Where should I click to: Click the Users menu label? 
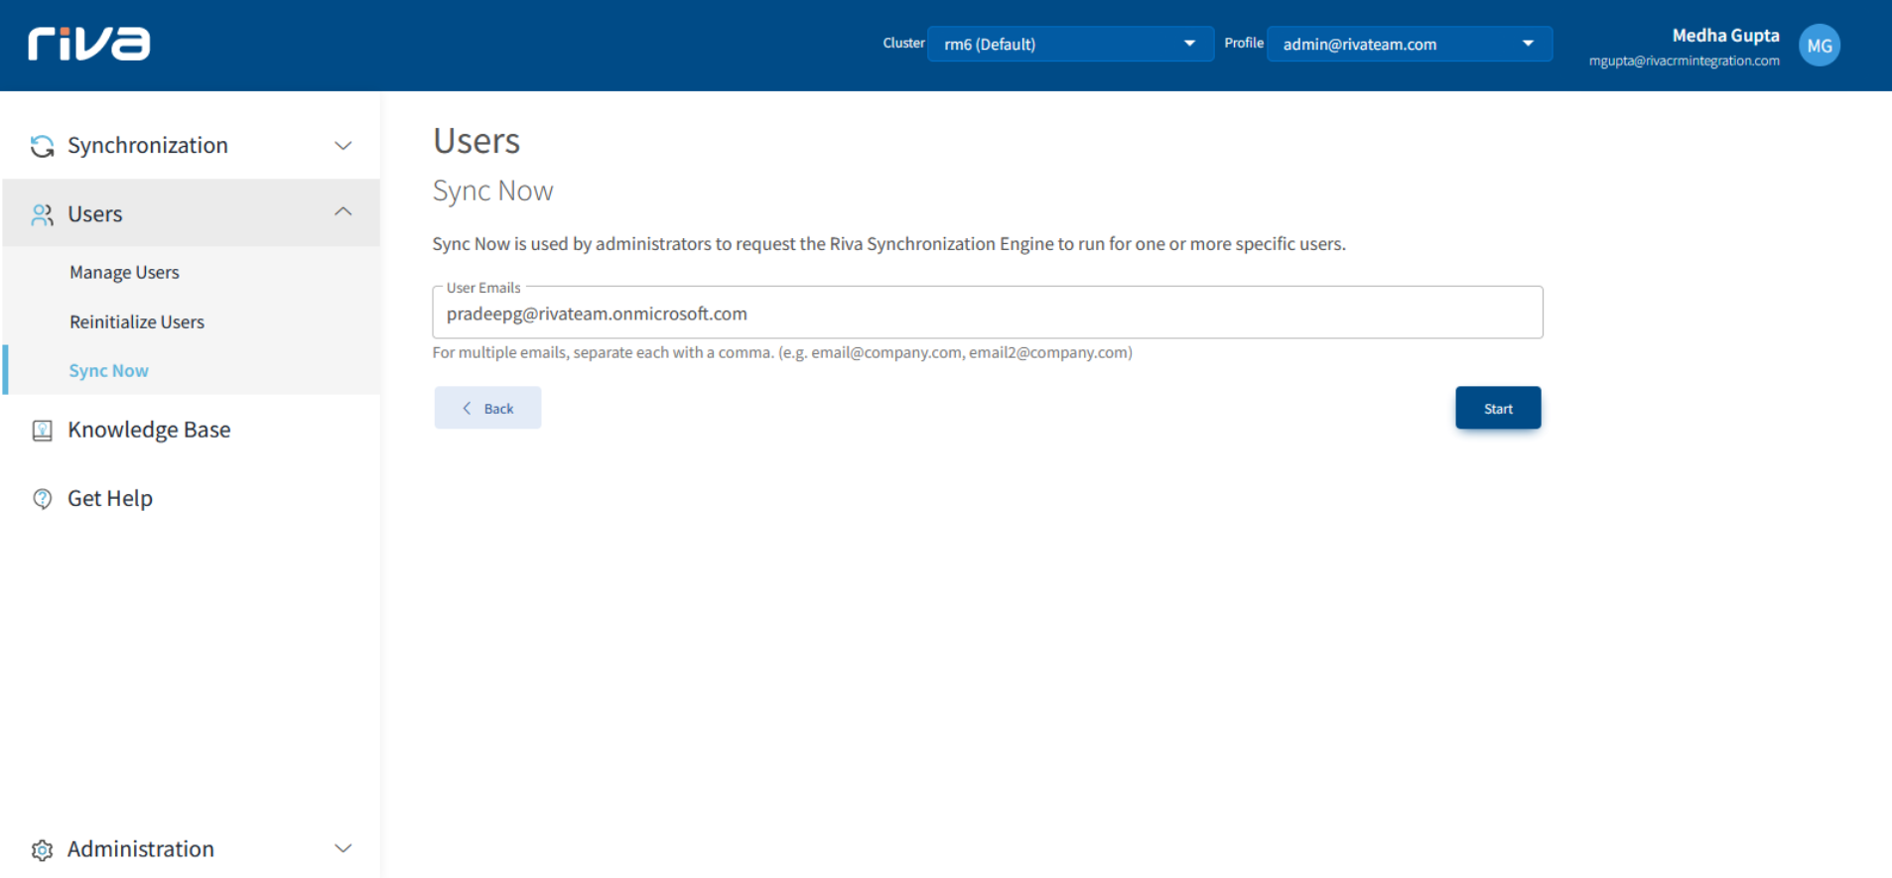(x=95, y=213)
